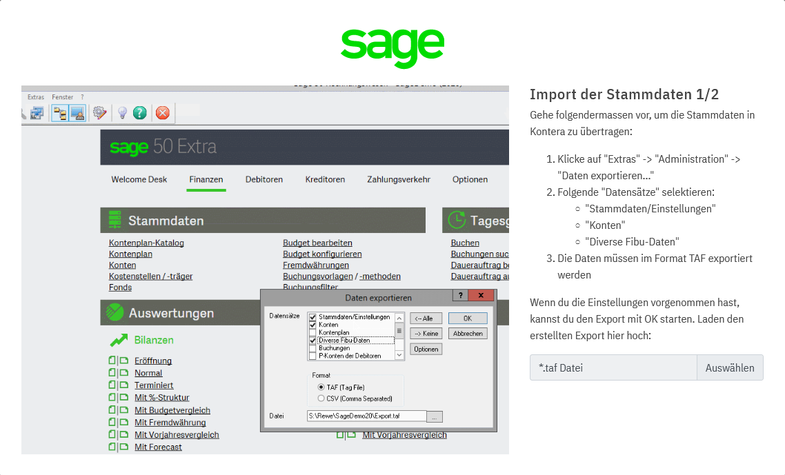The height and width of the screenshot is (475, 785).
Task: Open the Fonds link
Action: (x=120, y=287)
